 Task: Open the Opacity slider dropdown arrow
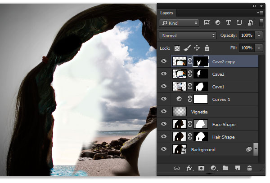[x=259, y=35]
